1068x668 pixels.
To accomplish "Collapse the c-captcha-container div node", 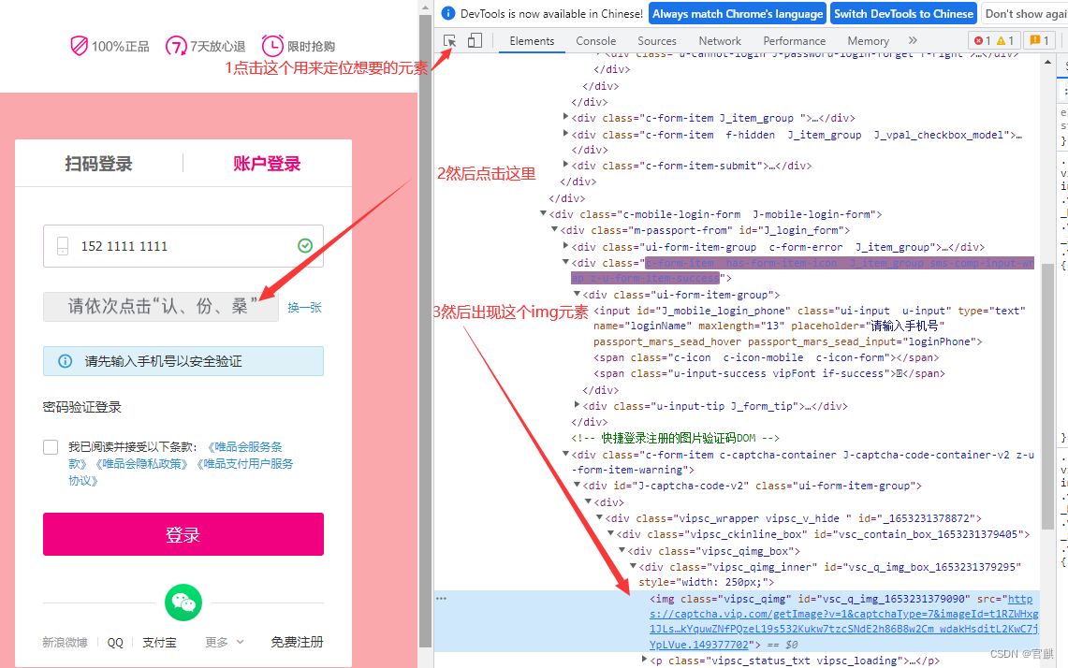I will 565,454.
